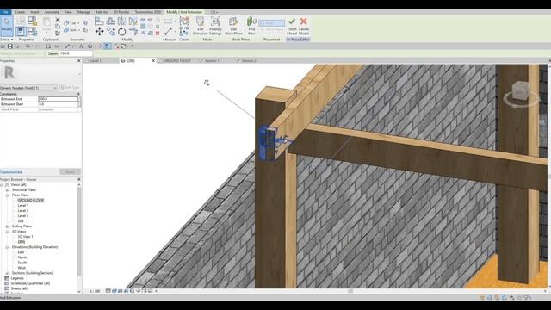
Task: Switch to the GROUND FLOOR view tab
Action: [x=177, y=61]
